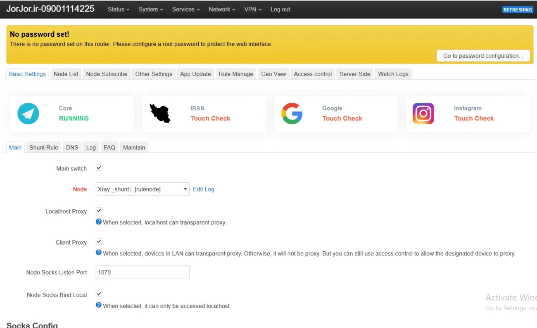This screenshot has height=328, width=537.
Task: View the FAQ sub-tab
Action: point(109,148)
